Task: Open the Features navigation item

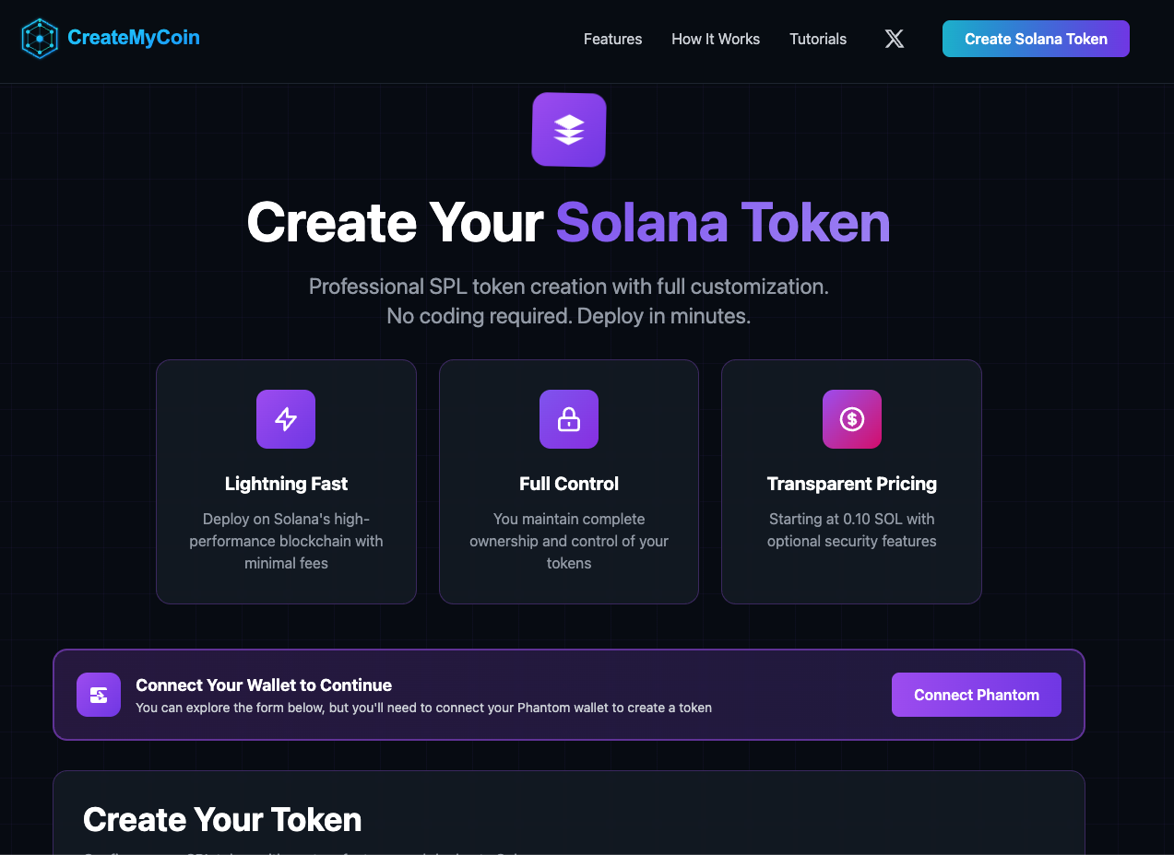Action: pyautogui.click(x=612, y=39)
